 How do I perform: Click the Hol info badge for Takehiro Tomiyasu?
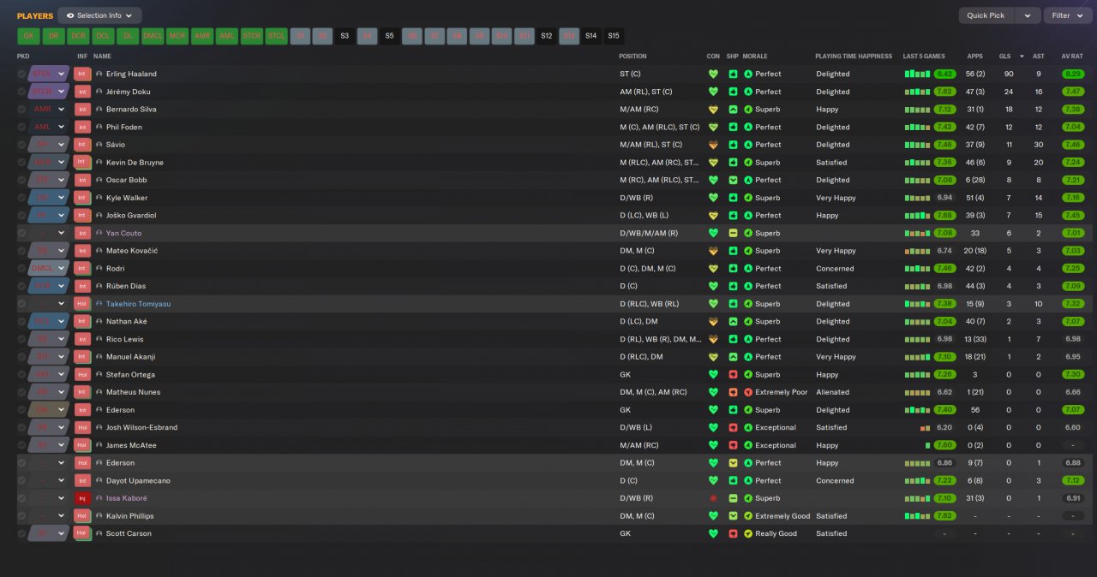82,304
